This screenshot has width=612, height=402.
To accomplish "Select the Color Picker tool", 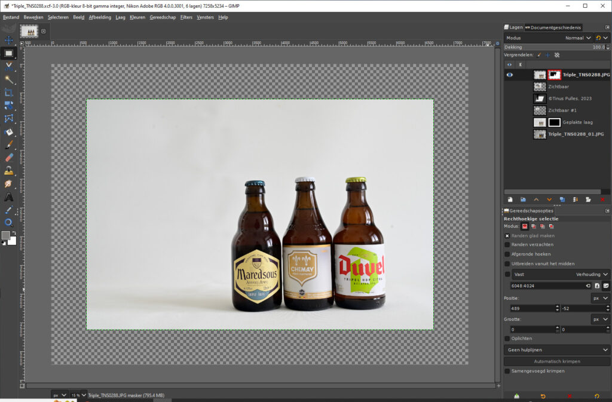I will [8, 210].
